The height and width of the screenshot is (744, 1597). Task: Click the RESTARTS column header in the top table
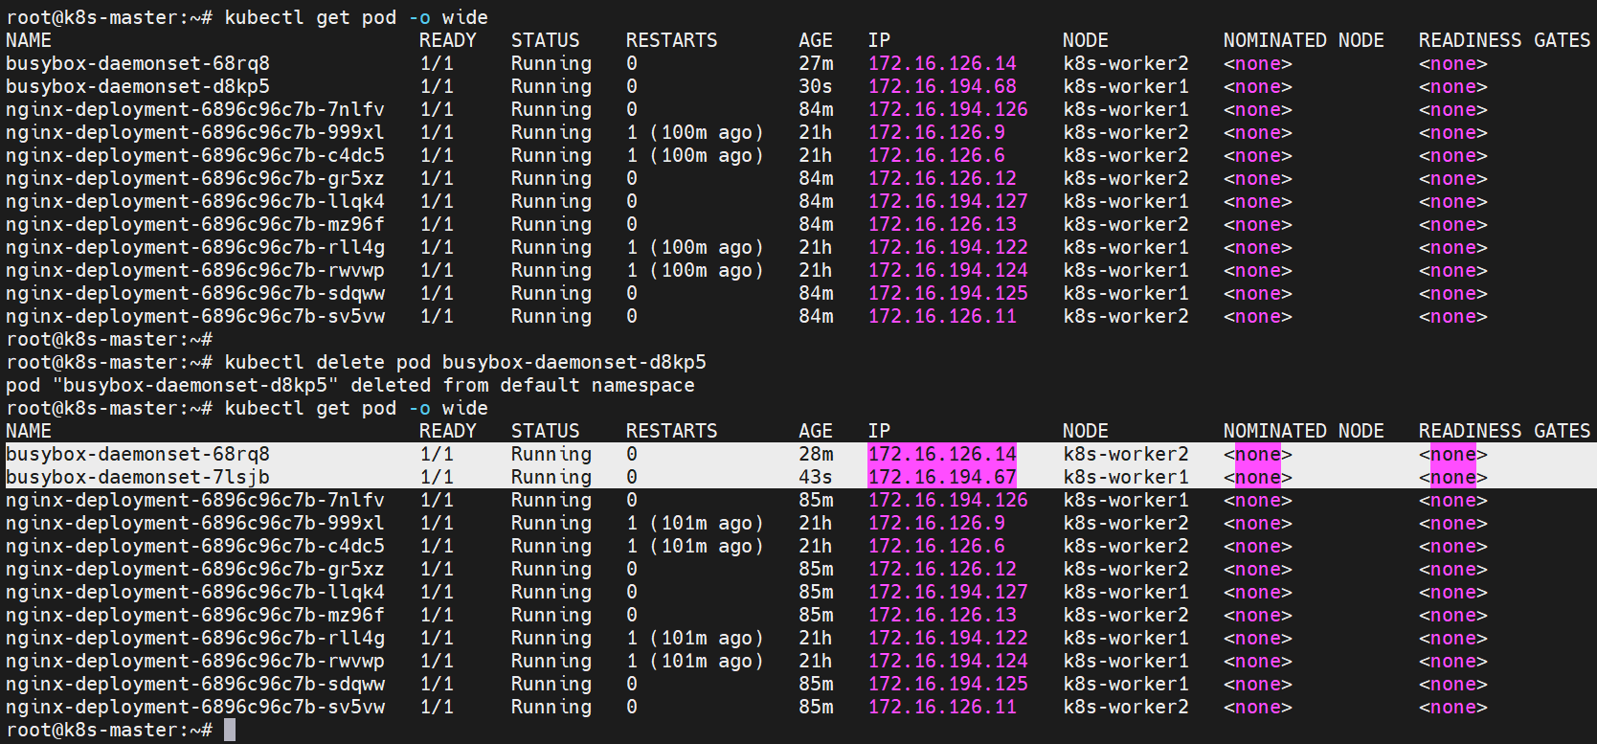671,40
